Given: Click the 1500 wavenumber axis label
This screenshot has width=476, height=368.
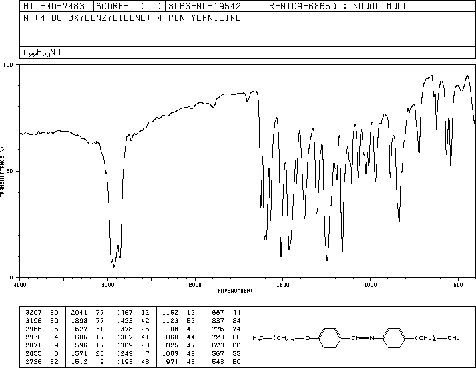Looking at the screenshot, I should [283, 285].
